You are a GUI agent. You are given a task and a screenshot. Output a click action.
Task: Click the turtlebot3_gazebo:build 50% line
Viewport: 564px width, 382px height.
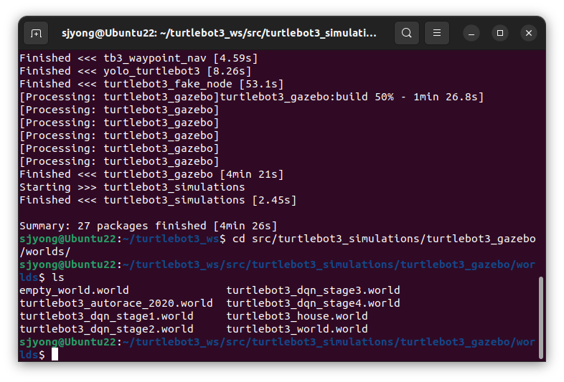tap(252, 97)
